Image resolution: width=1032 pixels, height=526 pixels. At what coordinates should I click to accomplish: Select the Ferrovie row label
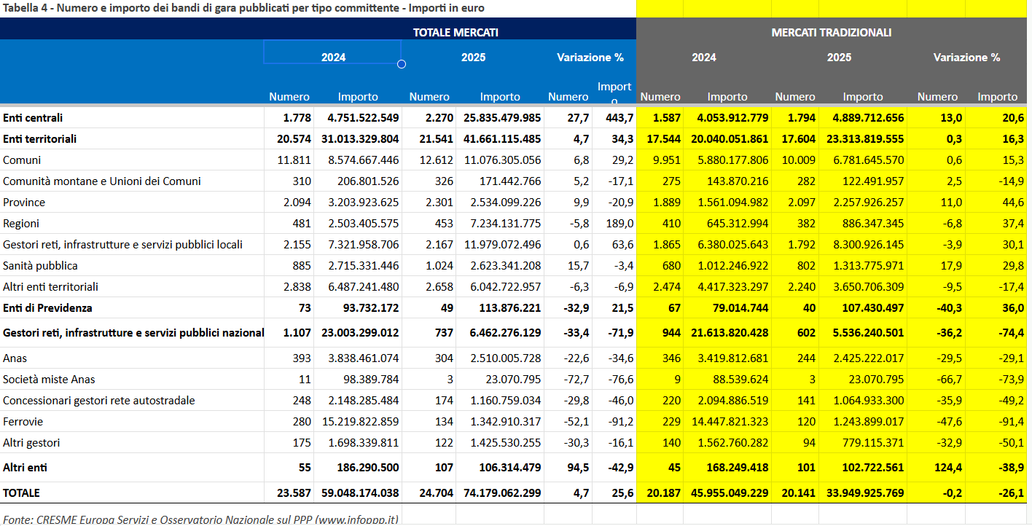[x=23, y=422]
